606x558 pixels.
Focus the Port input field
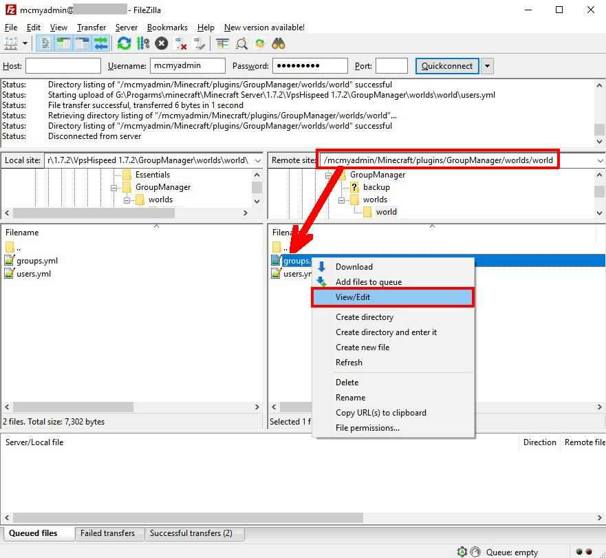tap(391, 66)
